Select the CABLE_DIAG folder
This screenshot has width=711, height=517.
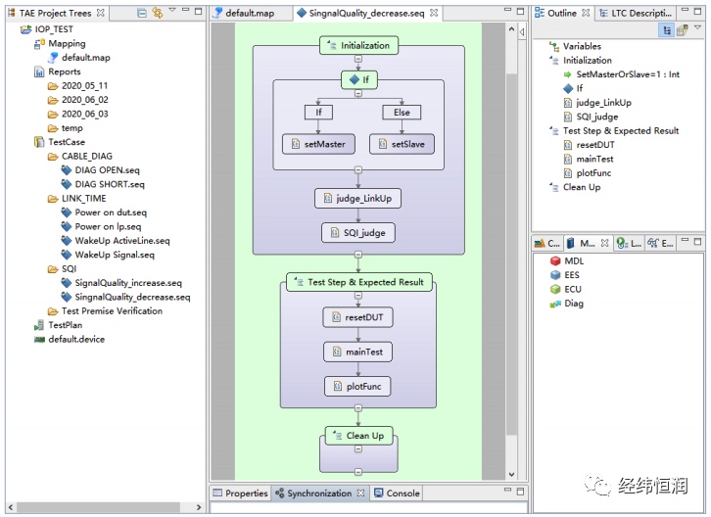click(80, 157)
